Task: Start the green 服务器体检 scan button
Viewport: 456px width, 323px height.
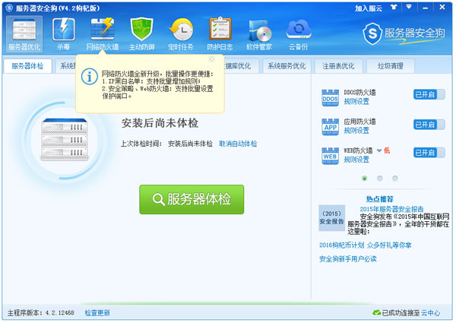Action: click(x=192, y=199)
